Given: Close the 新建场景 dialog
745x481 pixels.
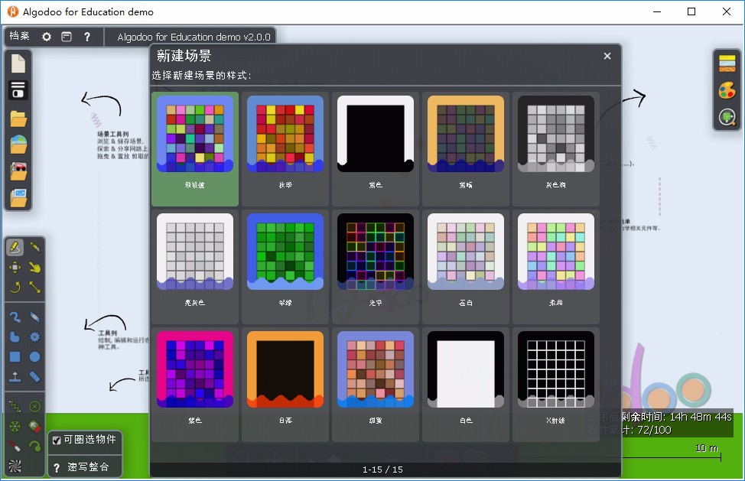Looking at the screenshot, I should click(x=607, y=56).
